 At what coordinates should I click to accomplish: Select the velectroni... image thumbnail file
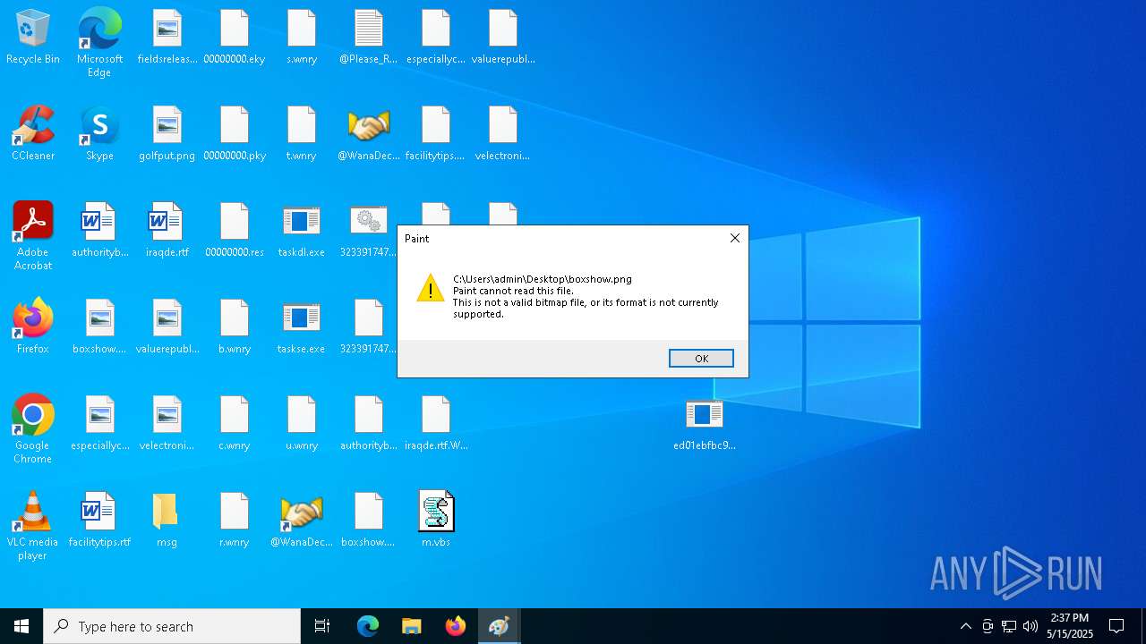[x=167, y=424]
